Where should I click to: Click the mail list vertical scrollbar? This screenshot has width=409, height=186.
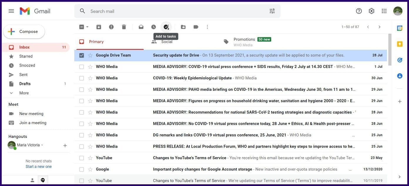pos(390,50)
